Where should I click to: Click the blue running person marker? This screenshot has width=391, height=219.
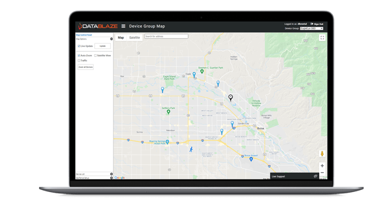pyautogui.click(x=191, y=149)
